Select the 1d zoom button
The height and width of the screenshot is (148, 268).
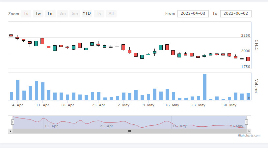point(26,14)
